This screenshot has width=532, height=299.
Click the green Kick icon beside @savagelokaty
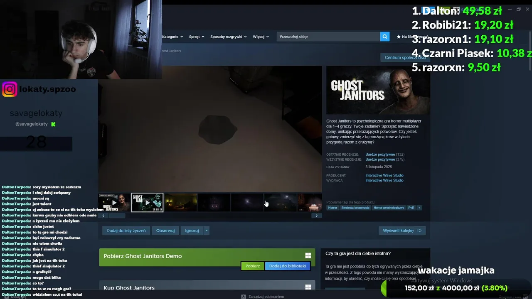[53, 124]
